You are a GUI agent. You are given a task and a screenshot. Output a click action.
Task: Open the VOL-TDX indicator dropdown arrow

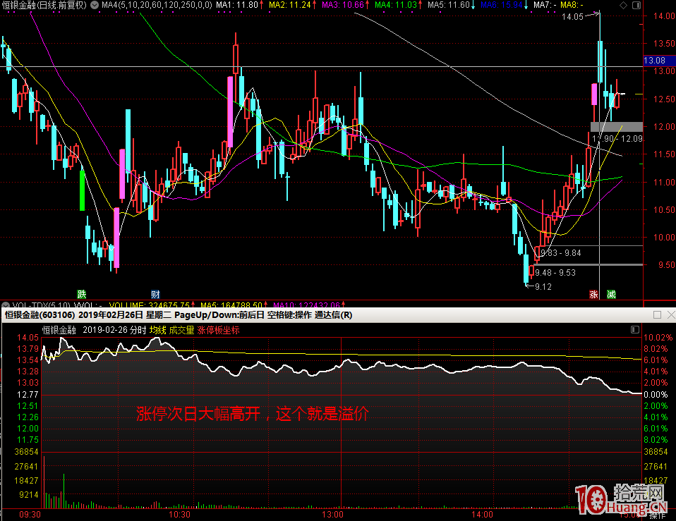click(x=5, y=305)
